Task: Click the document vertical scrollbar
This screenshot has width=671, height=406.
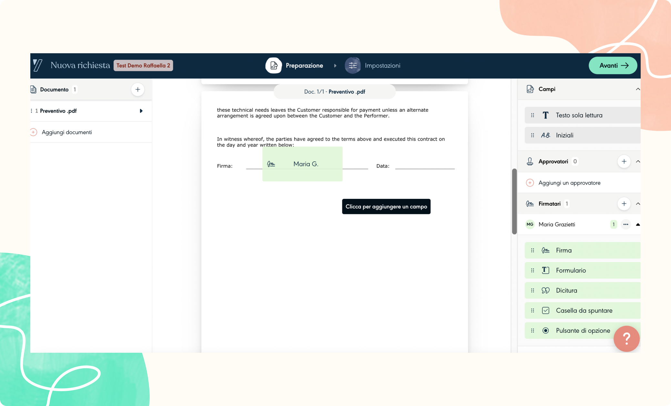Action: [514, 201]
